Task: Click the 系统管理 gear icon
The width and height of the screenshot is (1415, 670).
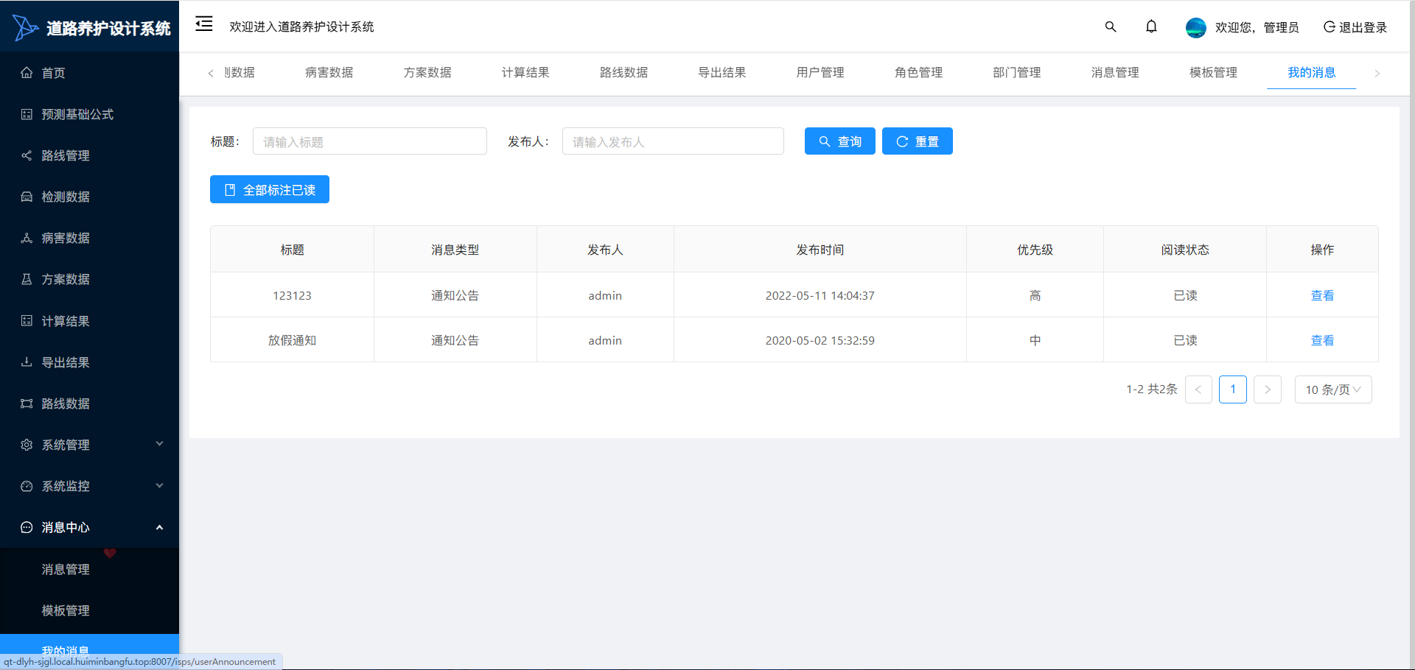Action: coord(27,445)
